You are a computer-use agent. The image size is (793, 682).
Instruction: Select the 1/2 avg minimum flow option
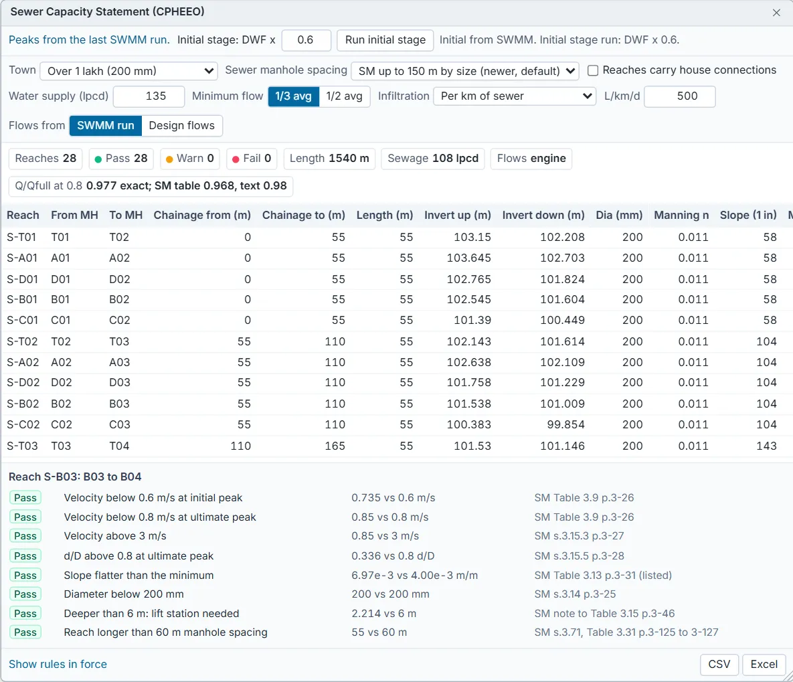click(x=345, y=96)
